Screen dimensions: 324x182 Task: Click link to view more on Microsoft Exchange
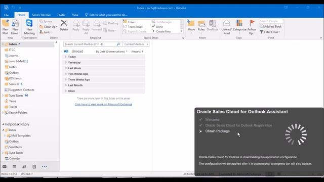coord(103,105)
